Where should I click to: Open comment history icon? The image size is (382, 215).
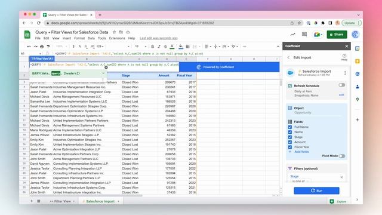[304, 35]
